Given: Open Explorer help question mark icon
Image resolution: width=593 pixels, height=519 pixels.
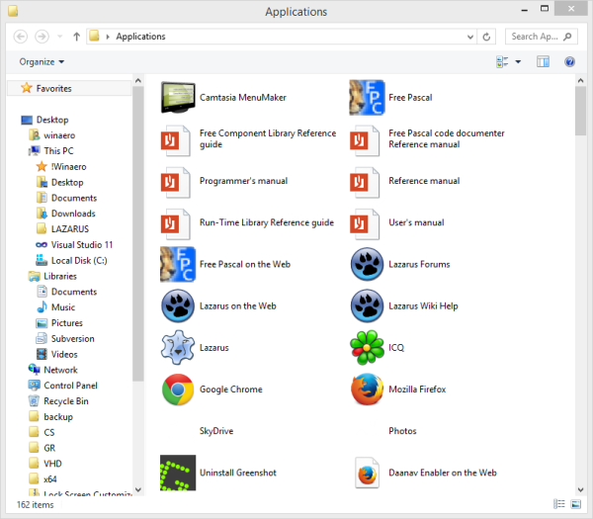Looking at the screenshot, I should coord(569,61).
